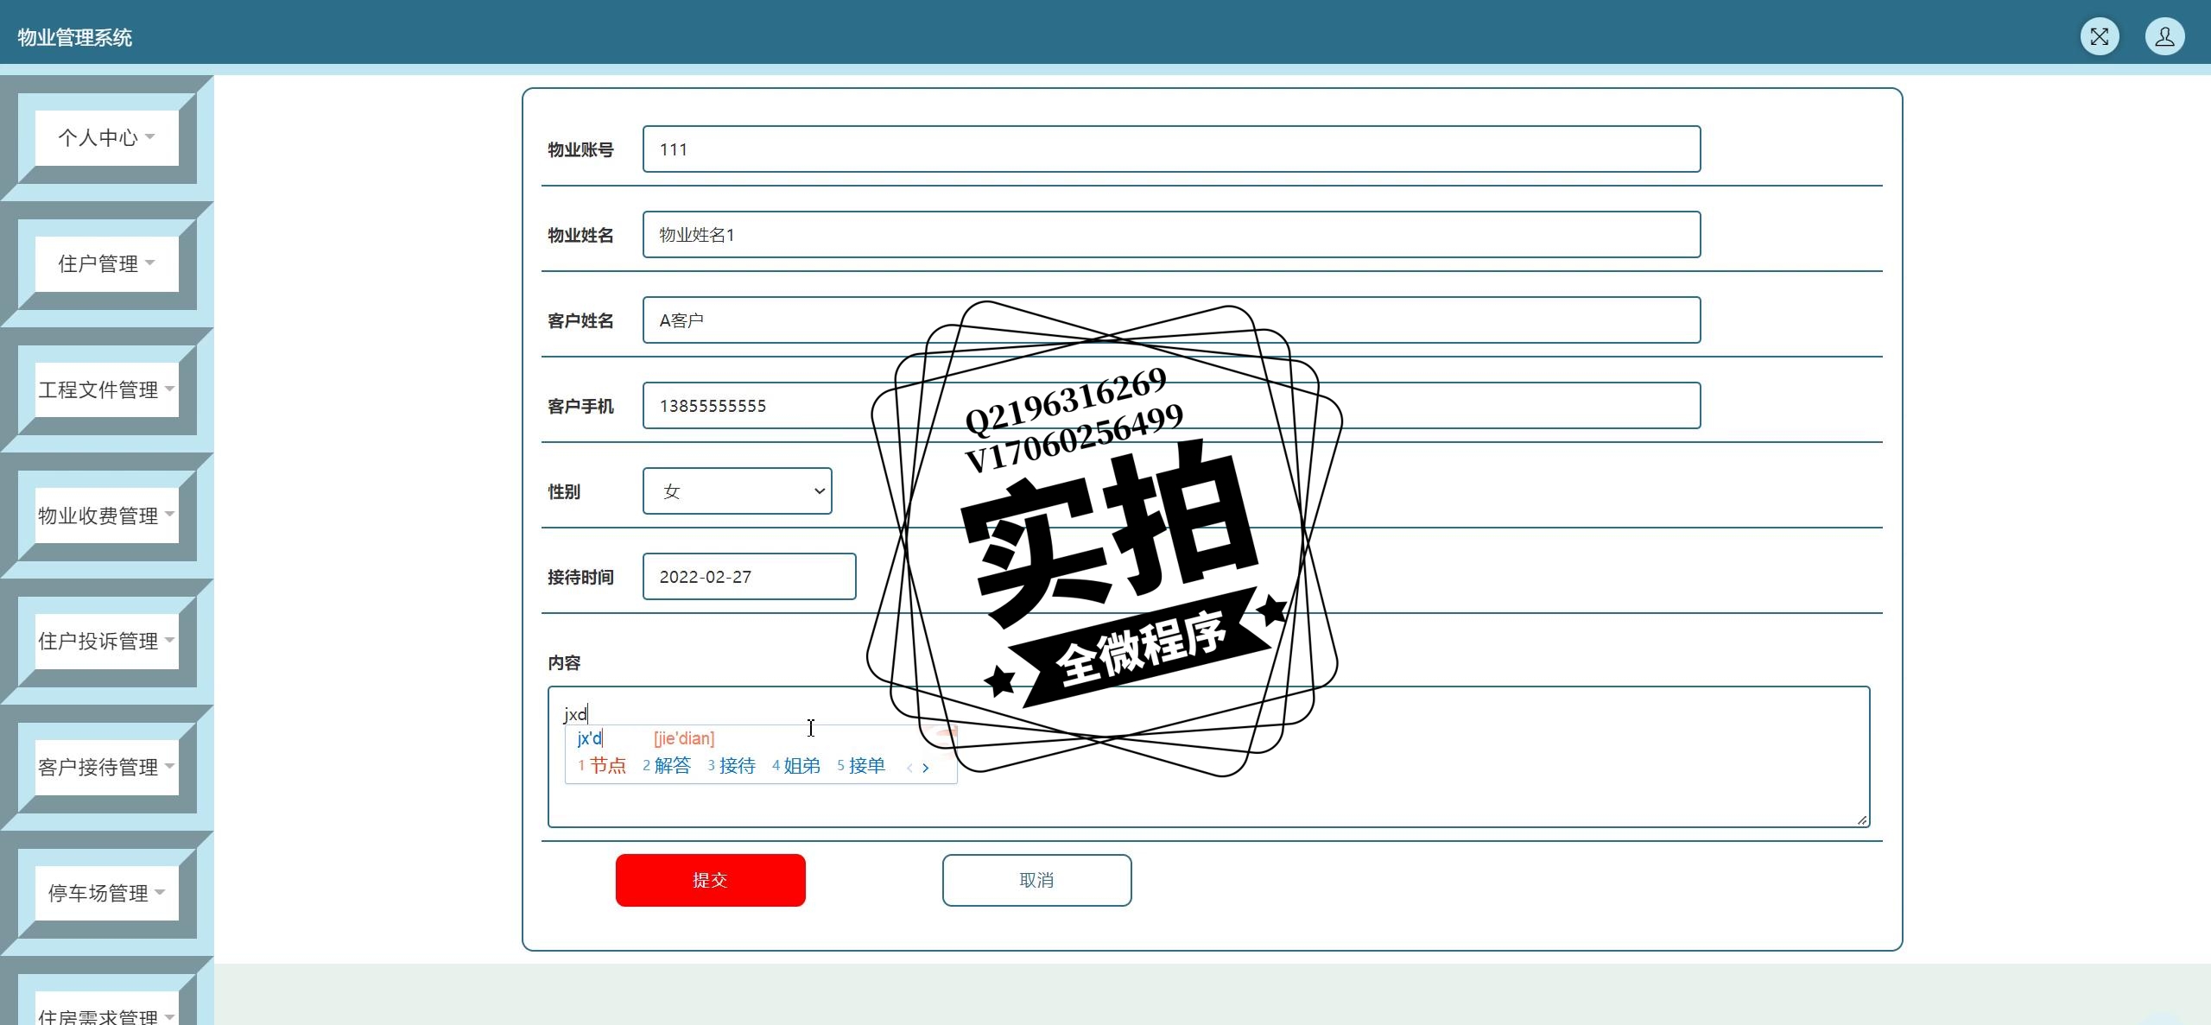Expand 工程文件管理 sidebar menu
This screenshot has height=1025, width=2211.
pos(106,389)
